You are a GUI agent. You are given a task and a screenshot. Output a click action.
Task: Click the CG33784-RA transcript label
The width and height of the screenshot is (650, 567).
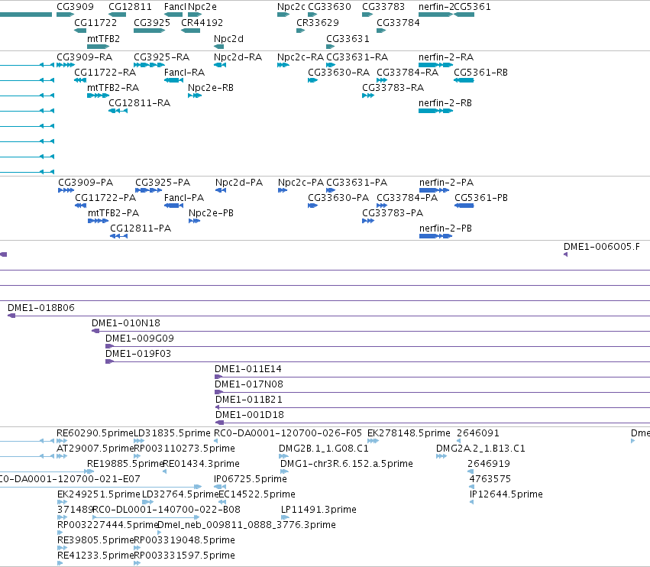click(x=408, y=73)
